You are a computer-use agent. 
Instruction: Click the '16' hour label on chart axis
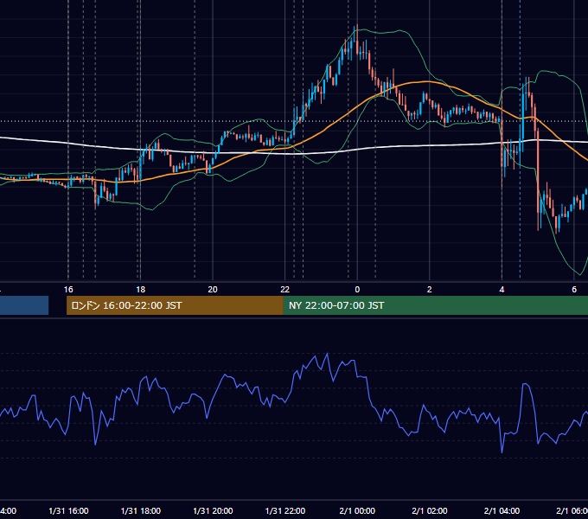click(x=68, y=290)
